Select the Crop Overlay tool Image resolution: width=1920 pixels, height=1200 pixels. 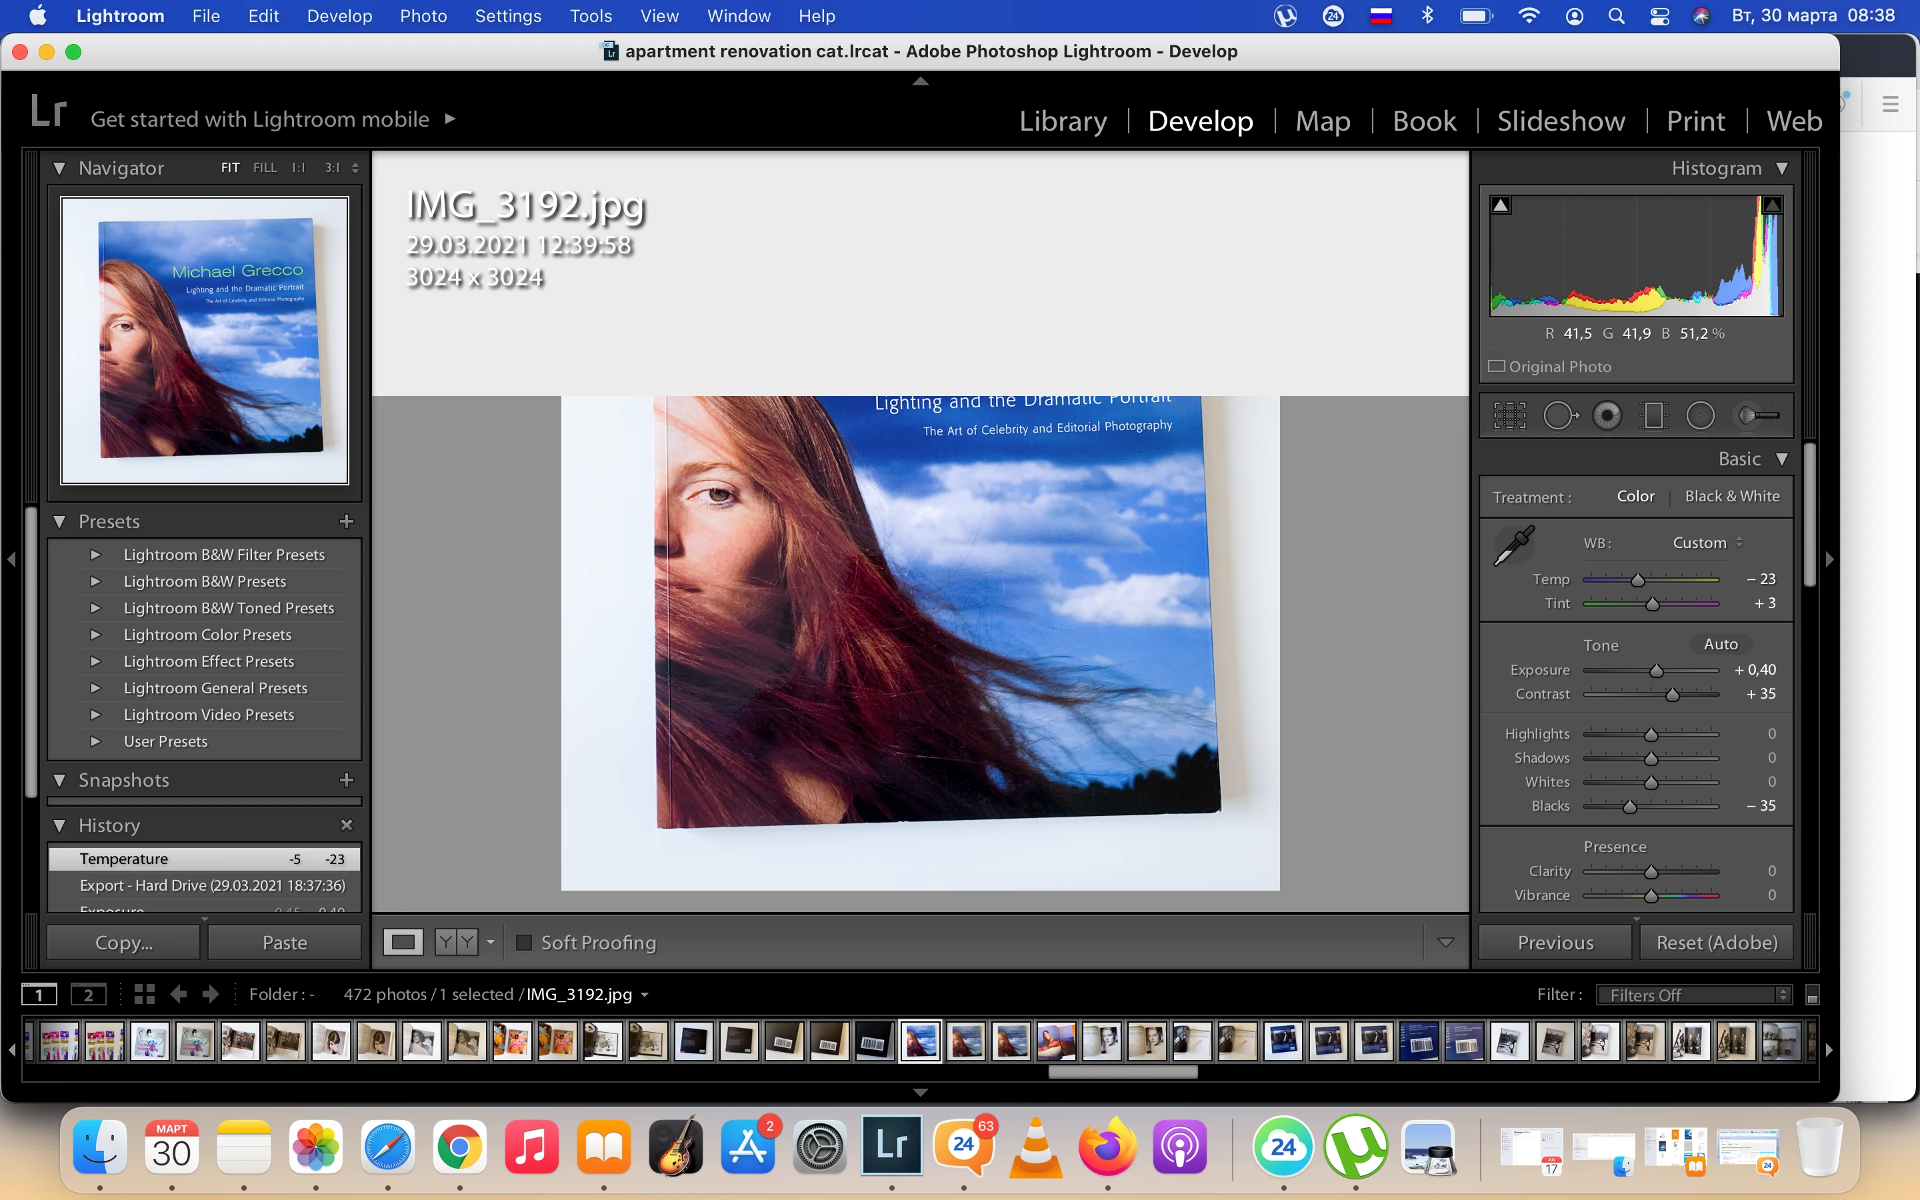pos(1509,415)
